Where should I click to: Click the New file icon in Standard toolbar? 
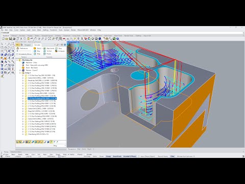point(3,39)
